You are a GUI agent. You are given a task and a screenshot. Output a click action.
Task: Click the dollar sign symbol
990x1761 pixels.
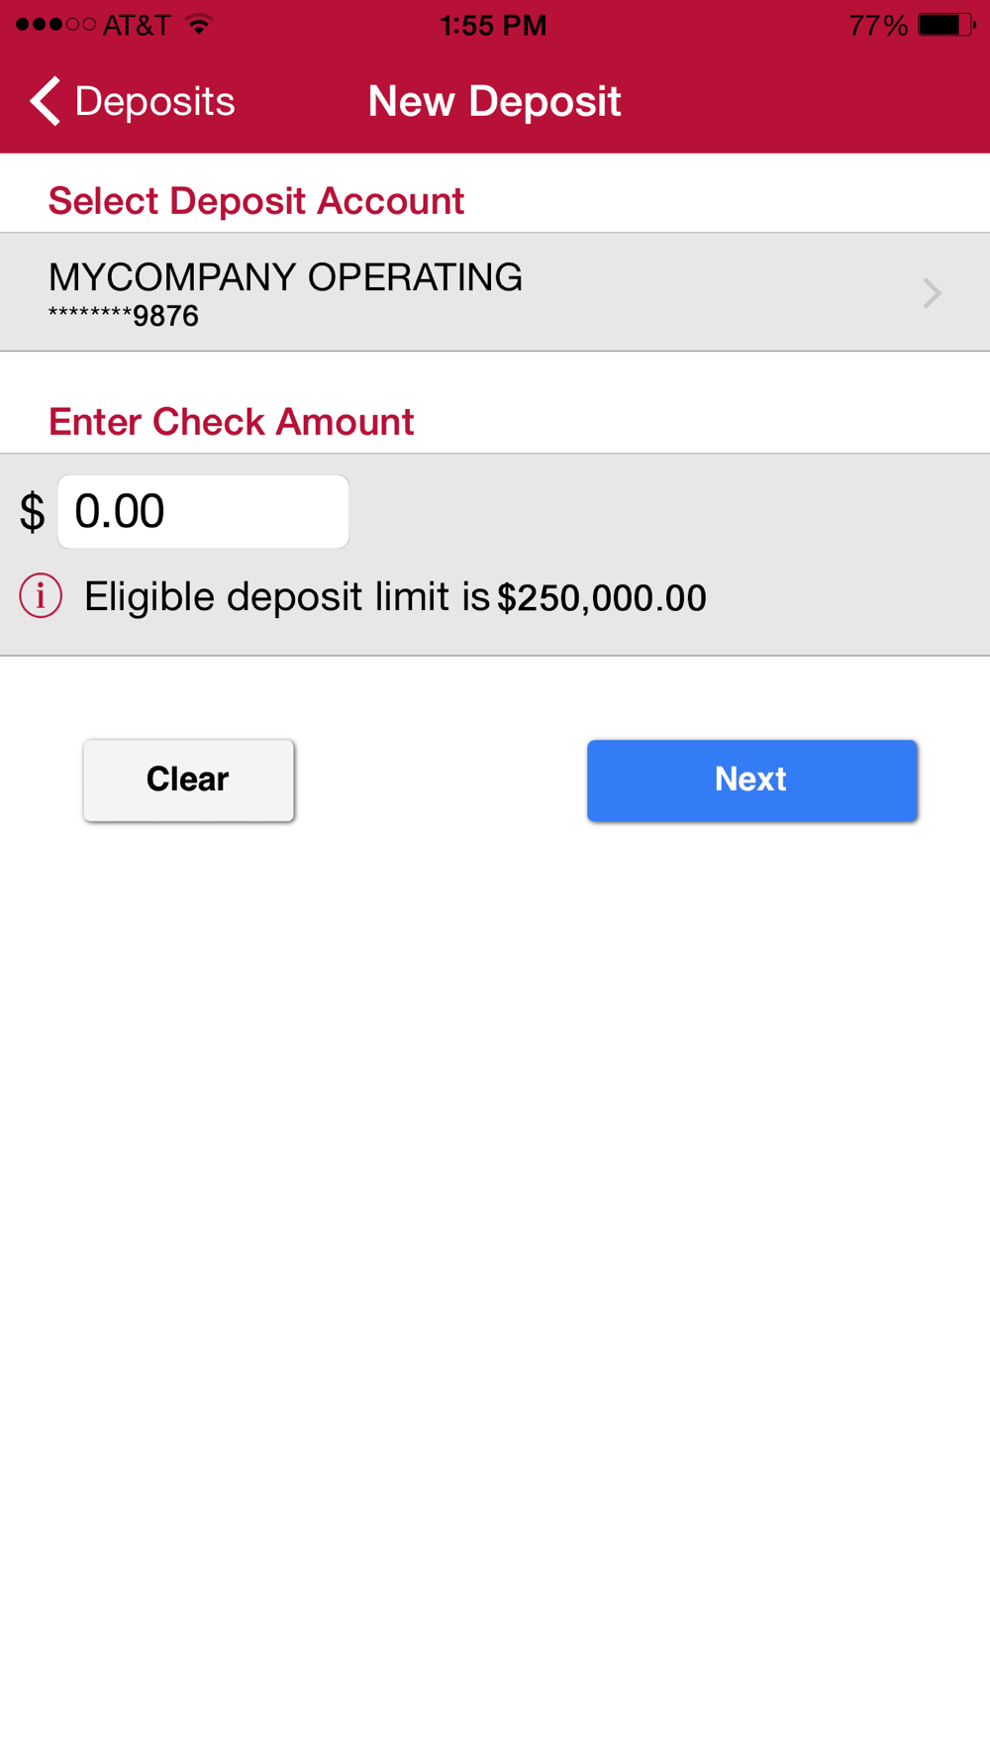tap(32, 512)
